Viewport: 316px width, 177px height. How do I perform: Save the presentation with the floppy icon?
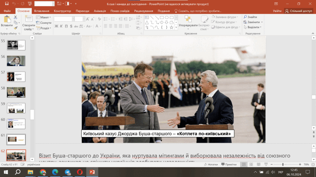pyautogui.click(x=7, y=4)
